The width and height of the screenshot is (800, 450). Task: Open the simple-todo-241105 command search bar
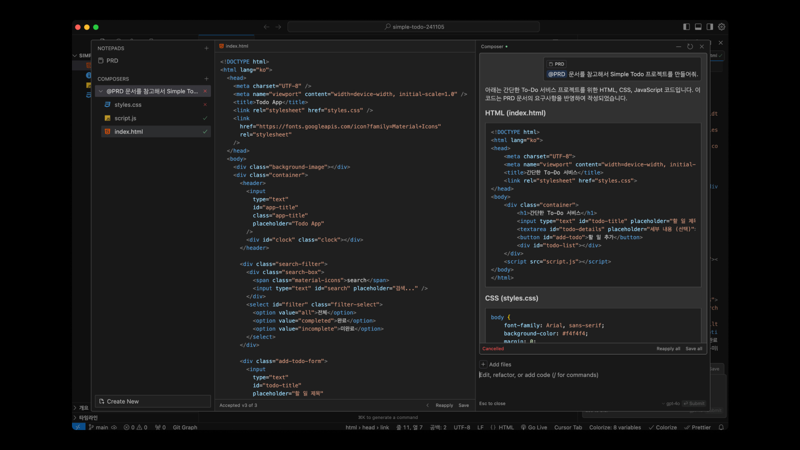[x=413, y=27]
